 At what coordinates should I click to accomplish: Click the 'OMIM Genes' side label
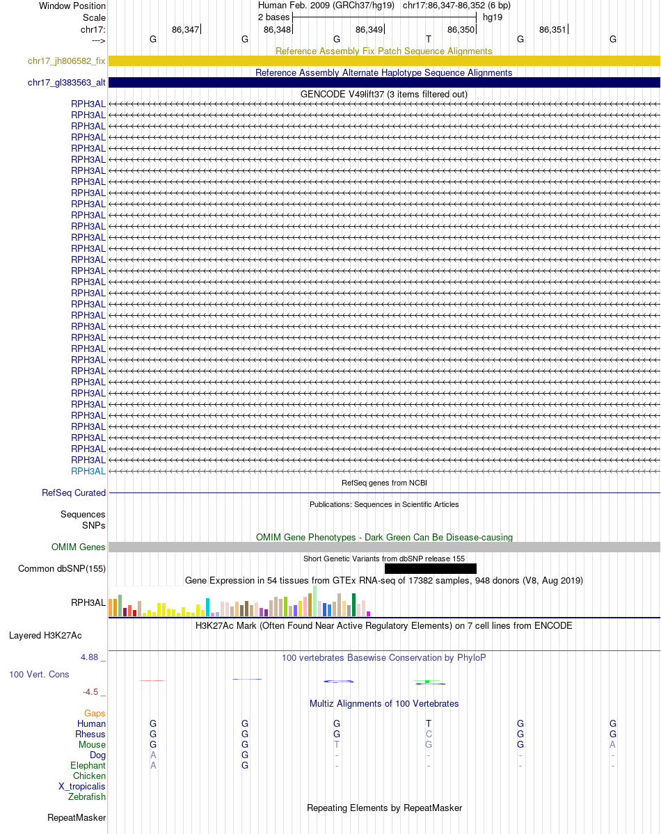pyautogui.click(x=78, y=547)
